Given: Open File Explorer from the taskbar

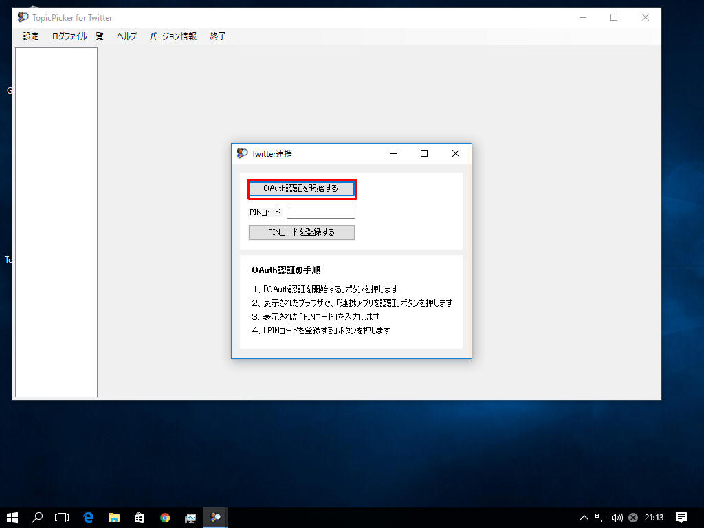Looking at the screenshot, I should [114, 518].
